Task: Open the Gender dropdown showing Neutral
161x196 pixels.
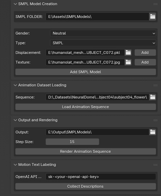Action: pyautogui.click(x=103, y=33)
